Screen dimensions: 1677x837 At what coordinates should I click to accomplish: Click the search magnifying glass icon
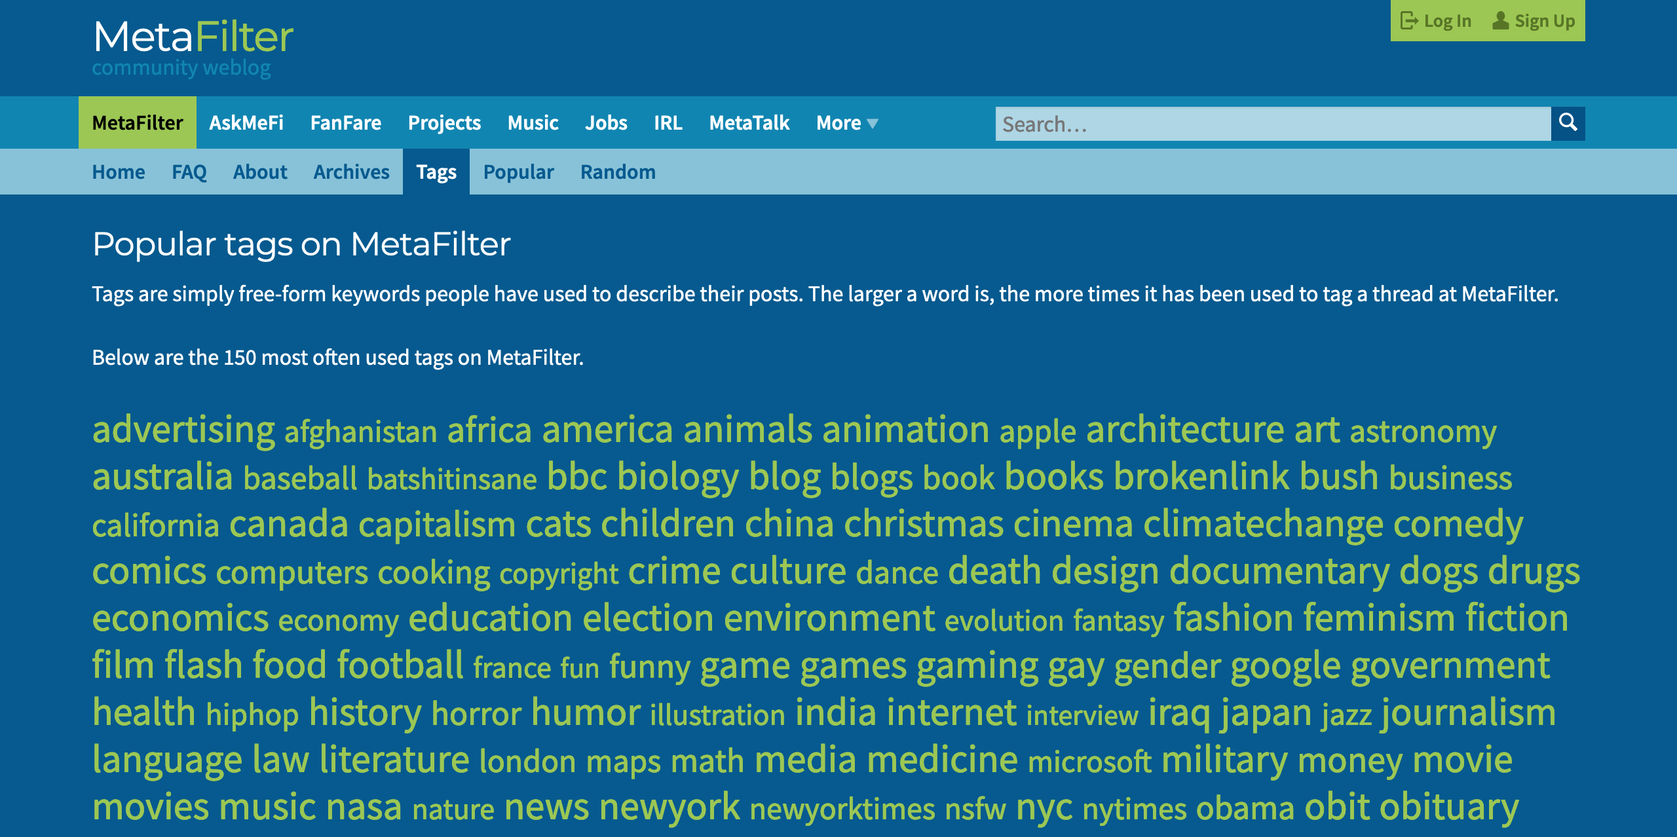click(1568, 123)
